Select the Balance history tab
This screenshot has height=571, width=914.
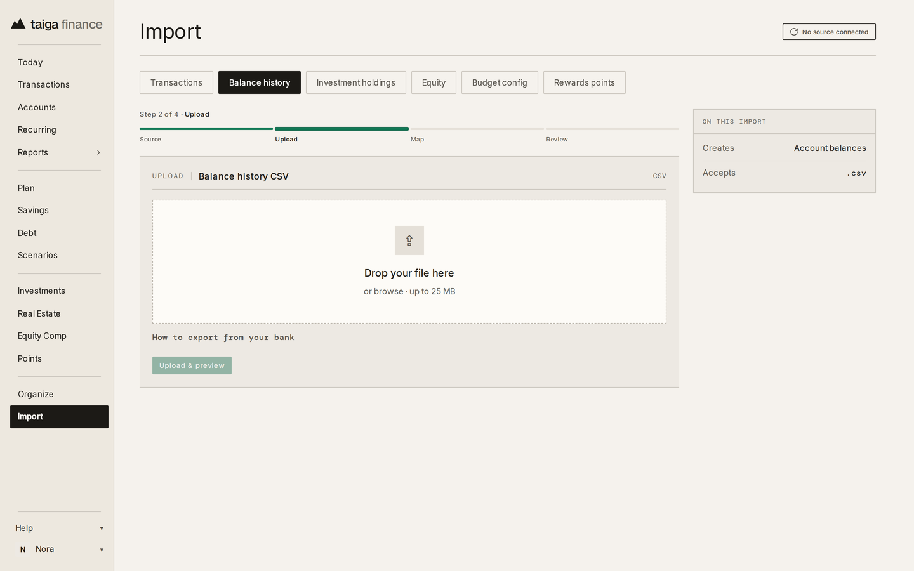(260, 82)
